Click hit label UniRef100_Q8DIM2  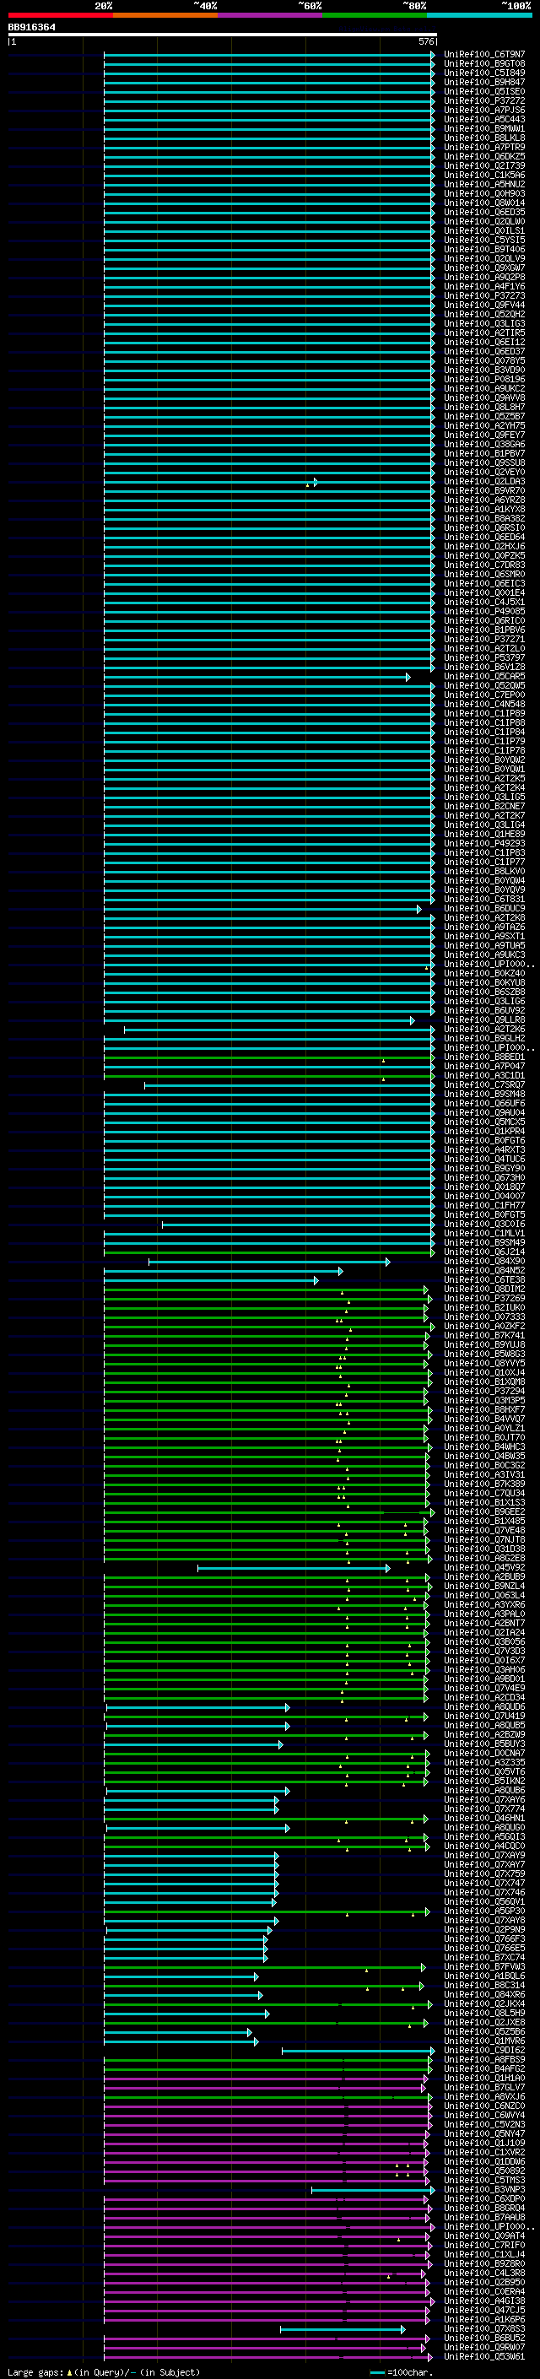484,1290
